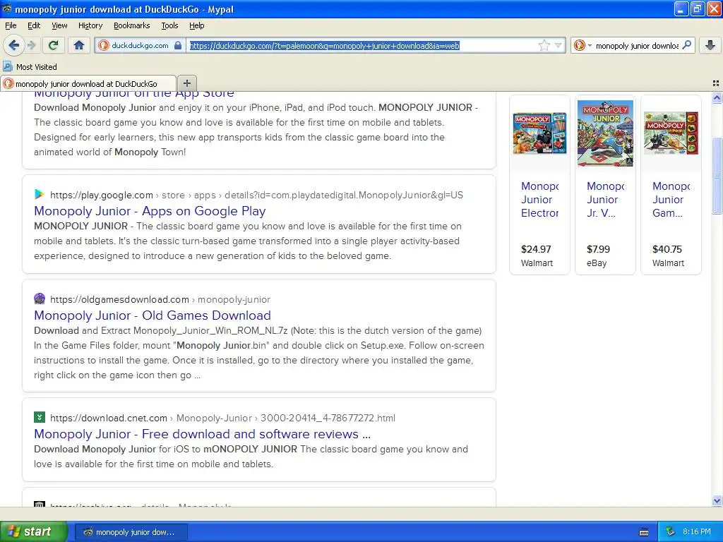This screenshot has height=542, width=723.
Task: Click the DuckDuckGo favicon in address bar
Action: [104, 45]
